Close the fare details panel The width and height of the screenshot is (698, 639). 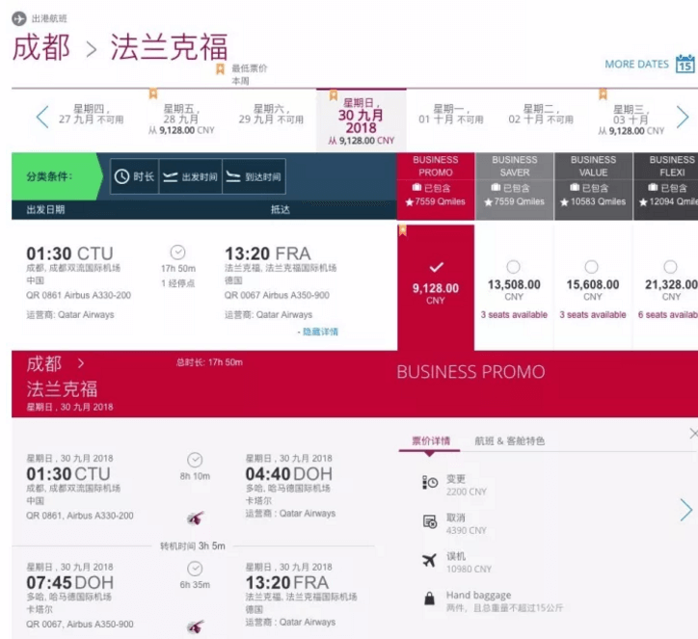[693, 434]
